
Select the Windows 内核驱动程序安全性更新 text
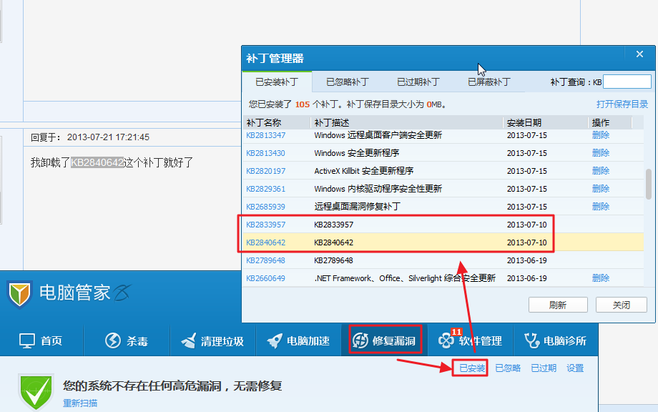click(x=378, y=189)
